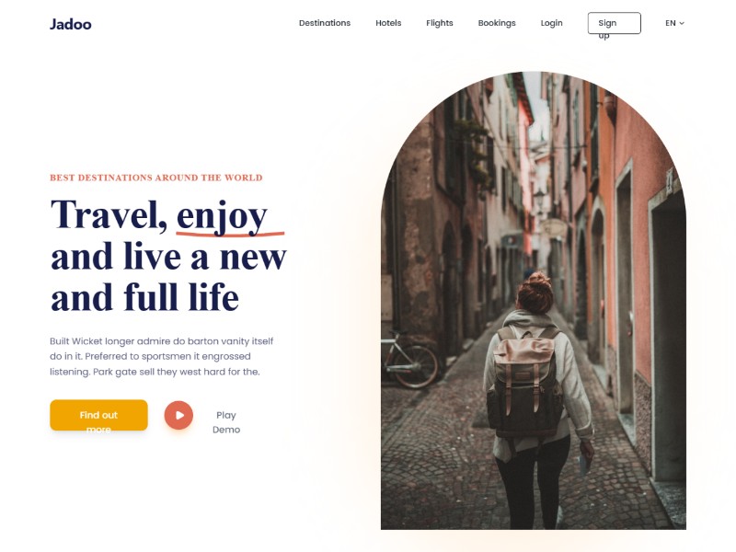Click the yellow Find out more button

98,415
